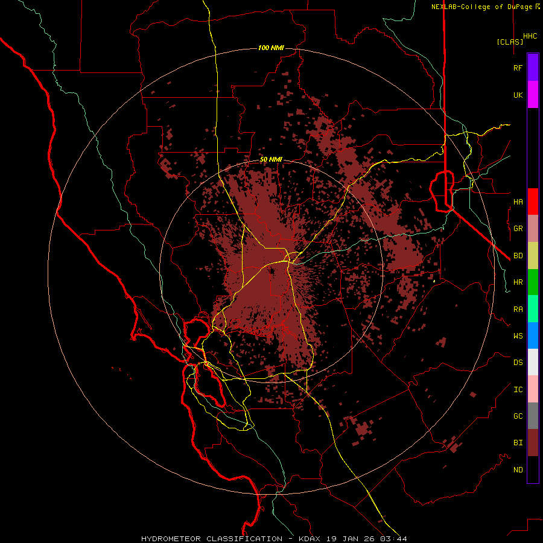Click the GC legend label

click(518, 416)
